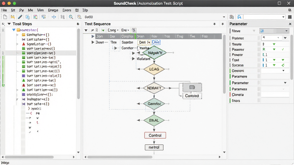Image resolution: width=294 pixels, height=165 pixels.
Task: Click the pin arrow icon in sequence toolbar
Action: 92,30
